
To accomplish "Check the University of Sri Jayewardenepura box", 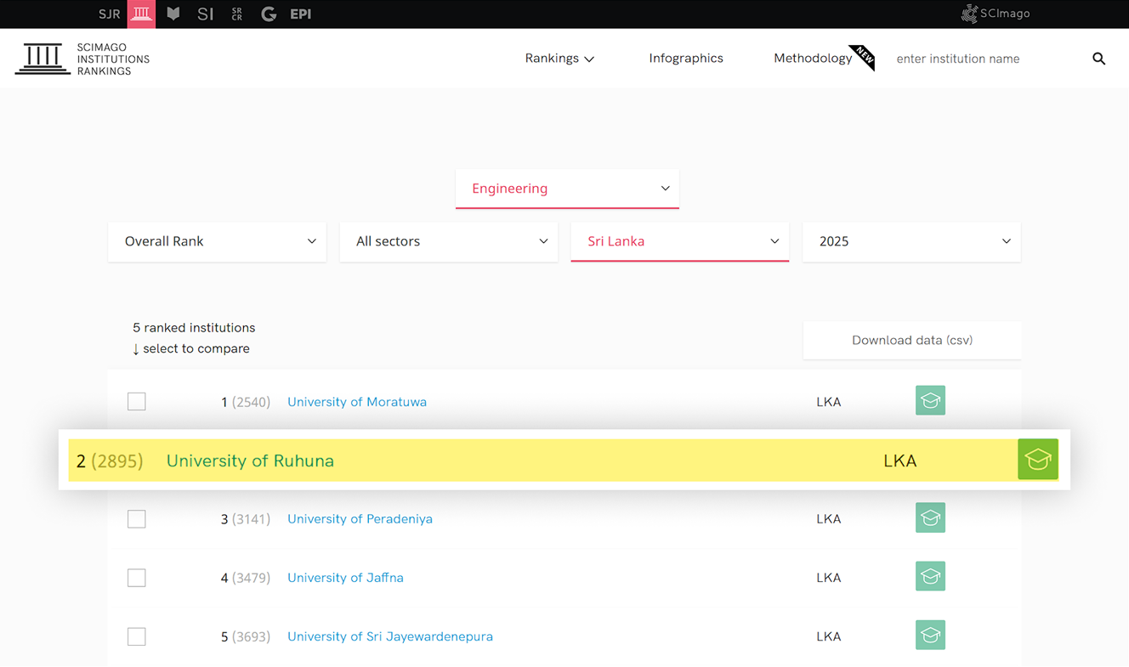I will click(x=137, y=636).
